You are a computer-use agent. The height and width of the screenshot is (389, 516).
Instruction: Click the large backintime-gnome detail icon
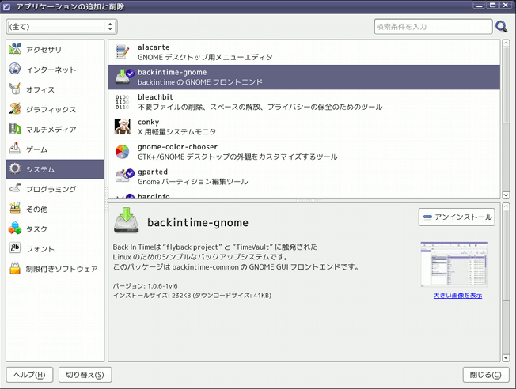click(127, 220)
